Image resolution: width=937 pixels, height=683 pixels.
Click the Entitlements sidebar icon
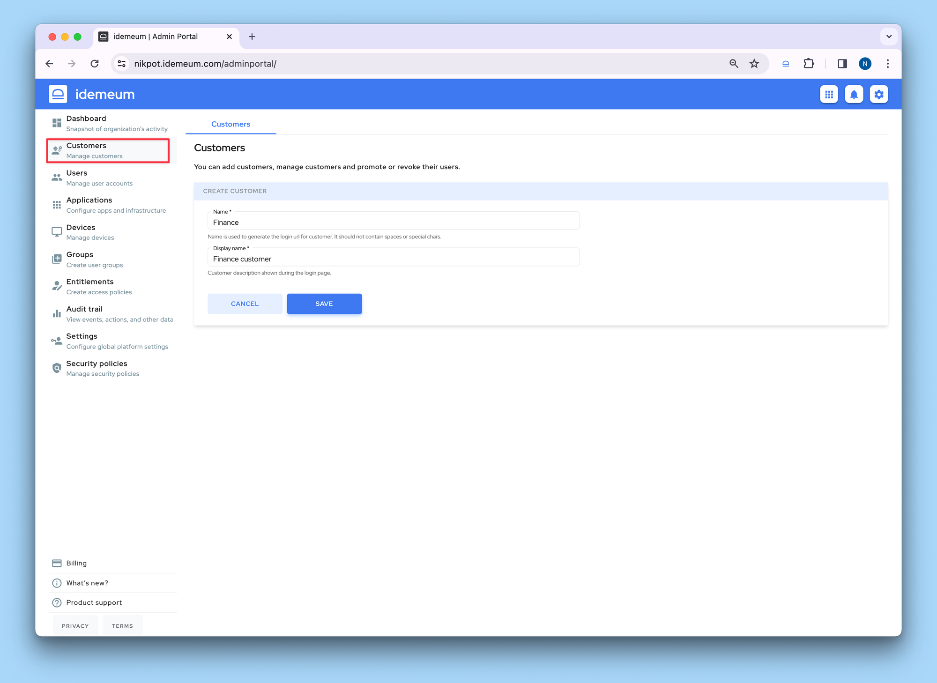[57, 285]
